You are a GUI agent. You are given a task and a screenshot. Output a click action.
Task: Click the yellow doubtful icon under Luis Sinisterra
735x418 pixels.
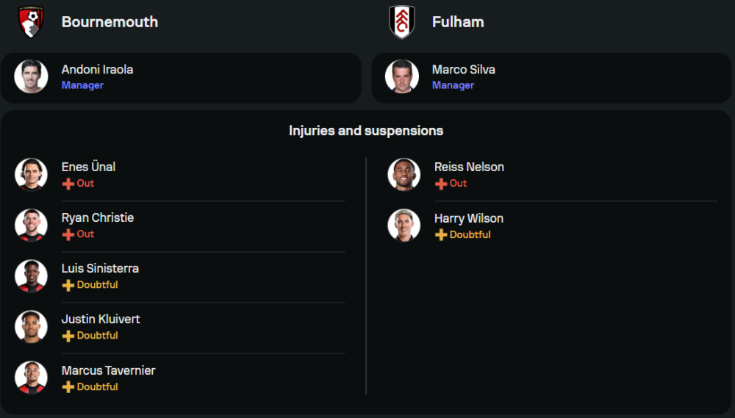click(68, 285)
